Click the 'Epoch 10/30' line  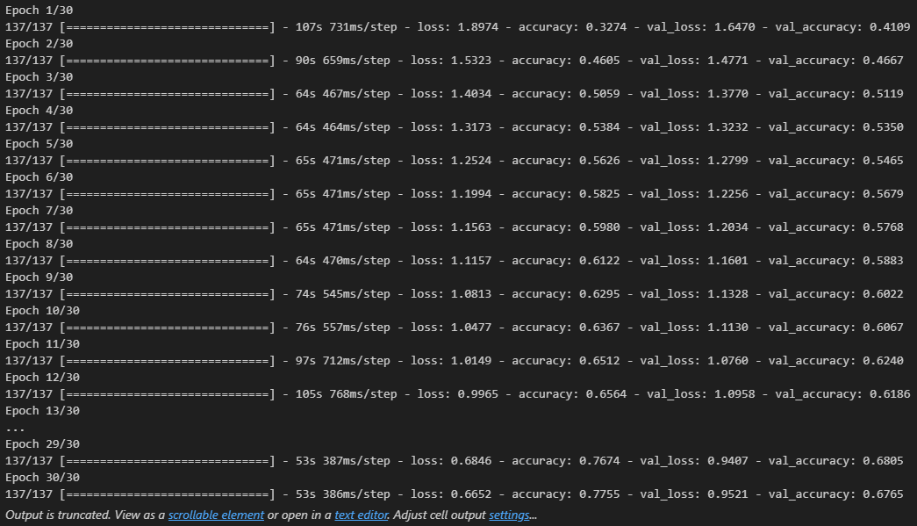pyautogui.click(x=43, y=310)
